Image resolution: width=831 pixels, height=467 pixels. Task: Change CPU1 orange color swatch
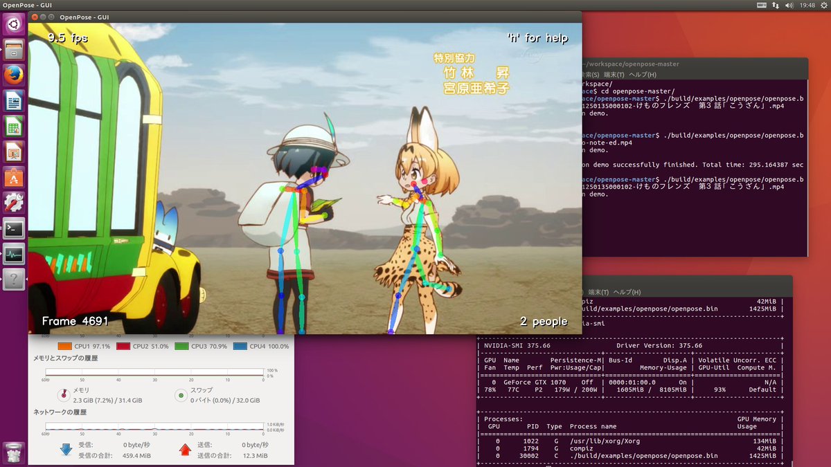tap(65, 346)
